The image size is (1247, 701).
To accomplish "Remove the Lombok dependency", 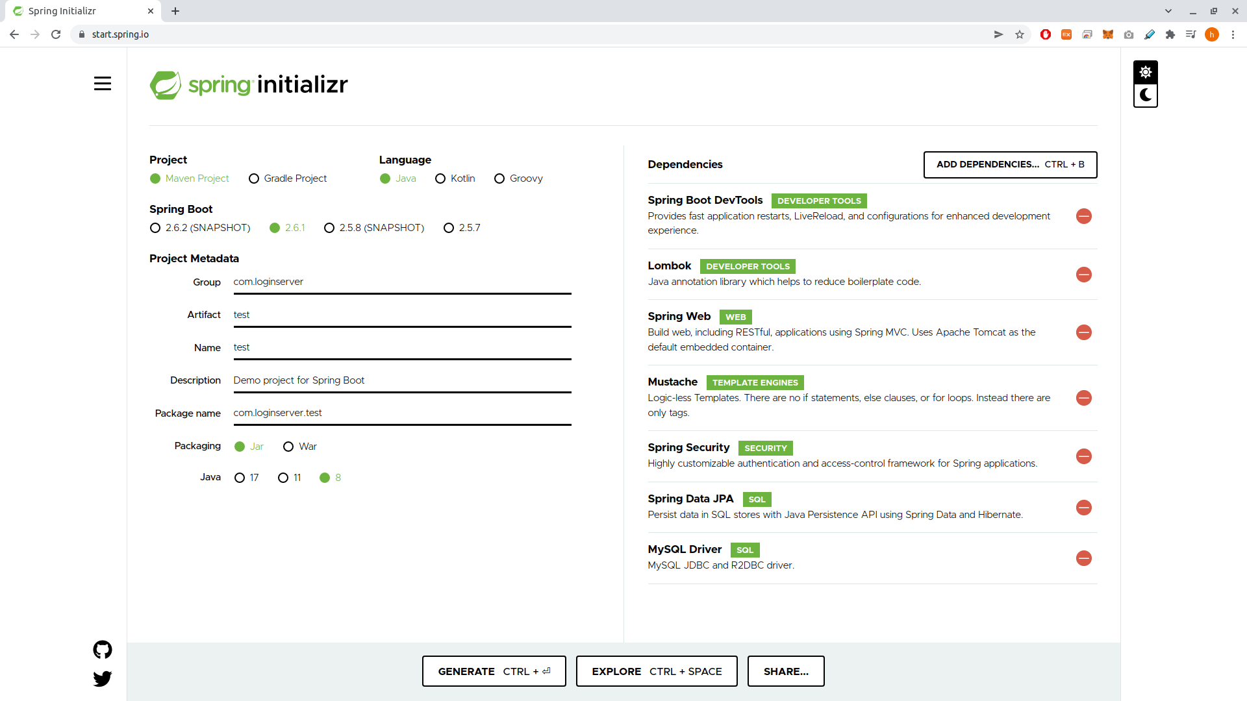I will [x=1083, y=275].
